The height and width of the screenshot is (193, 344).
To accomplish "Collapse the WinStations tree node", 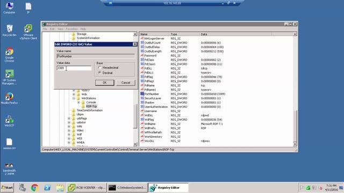I will [74, 98].
